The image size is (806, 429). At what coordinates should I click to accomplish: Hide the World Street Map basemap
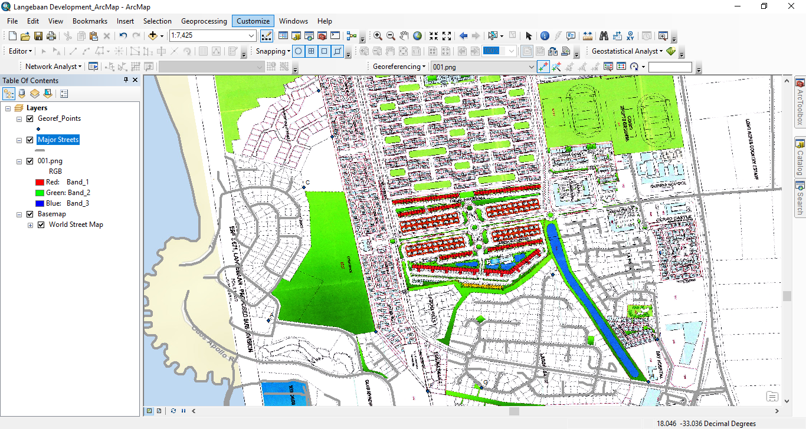click(41, 225)
